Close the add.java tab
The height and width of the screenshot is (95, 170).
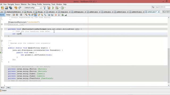tap(57, 12)
